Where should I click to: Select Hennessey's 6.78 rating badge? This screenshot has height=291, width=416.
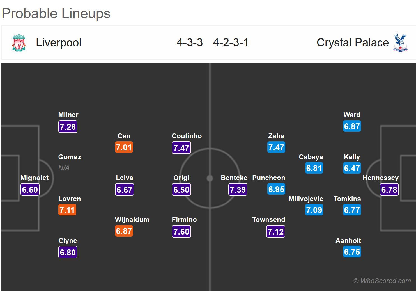click(389, 190)
